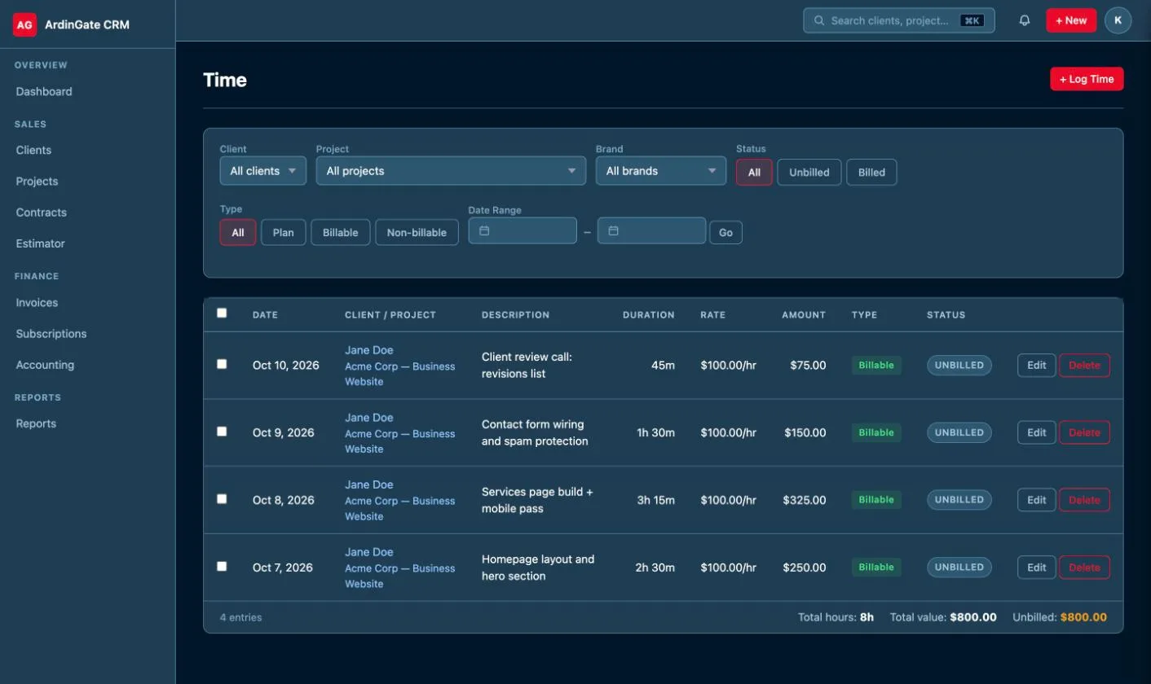This screenshot has height=684, width=1151.
Task: Check the Oct 9, 2026 entry checkbox
Action: point(222,432)
